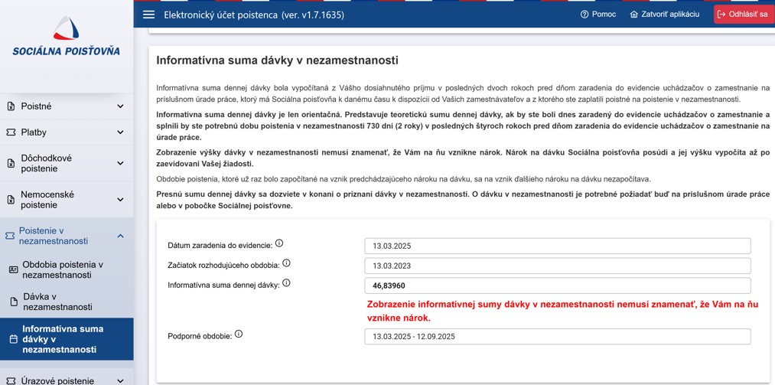Click the Obdobia poistenia card icon
Image resolution: width=775 pixels, height=385 pixels.
(x=13, y=270)
